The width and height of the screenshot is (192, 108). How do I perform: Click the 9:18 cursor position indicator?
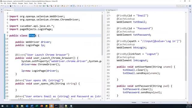153,103
